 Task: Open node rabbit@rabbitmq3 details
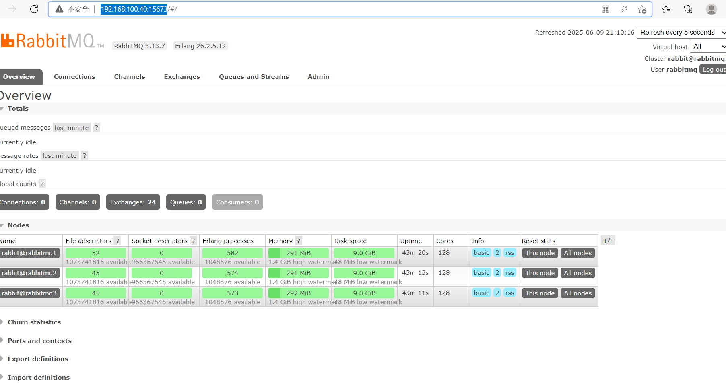29,293
